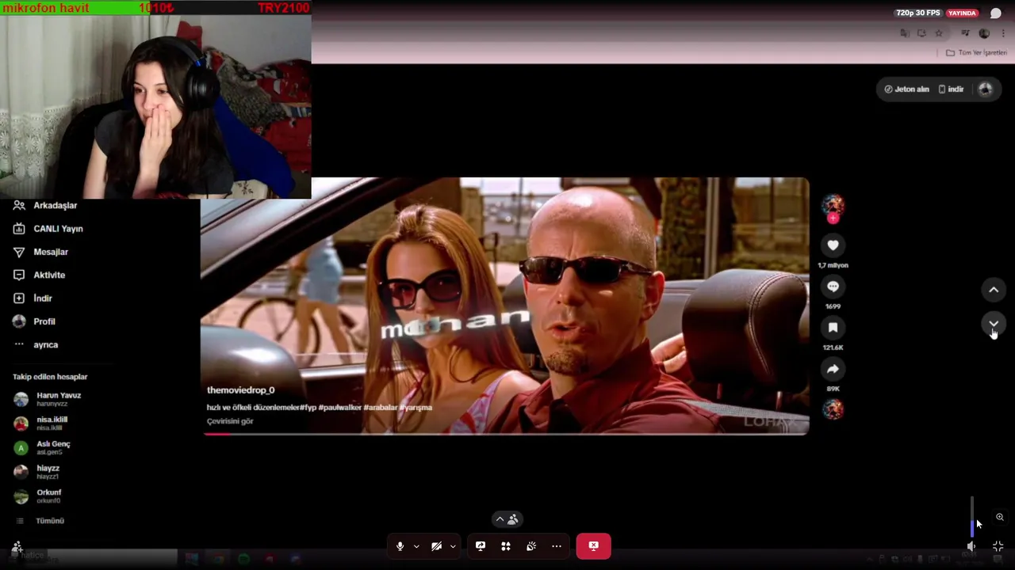This screenshot has height=570, width=1015.
Task: Open the browser profile avatar
Action: tap(984, 33)
